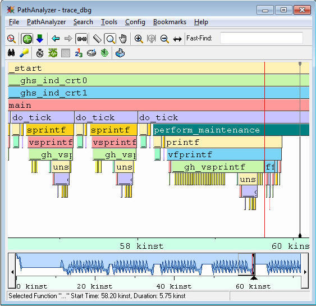This screenshot has width=316, height=306.
Task: Click the stopwatch percent icon
Action: point(40,53)
